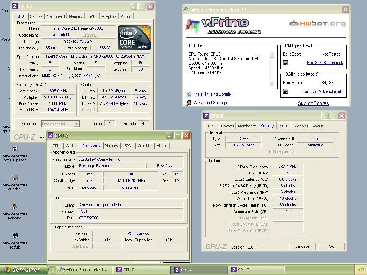Click the multiplier value x 10.0 ( 6 - 11 )

click(58, 97)
